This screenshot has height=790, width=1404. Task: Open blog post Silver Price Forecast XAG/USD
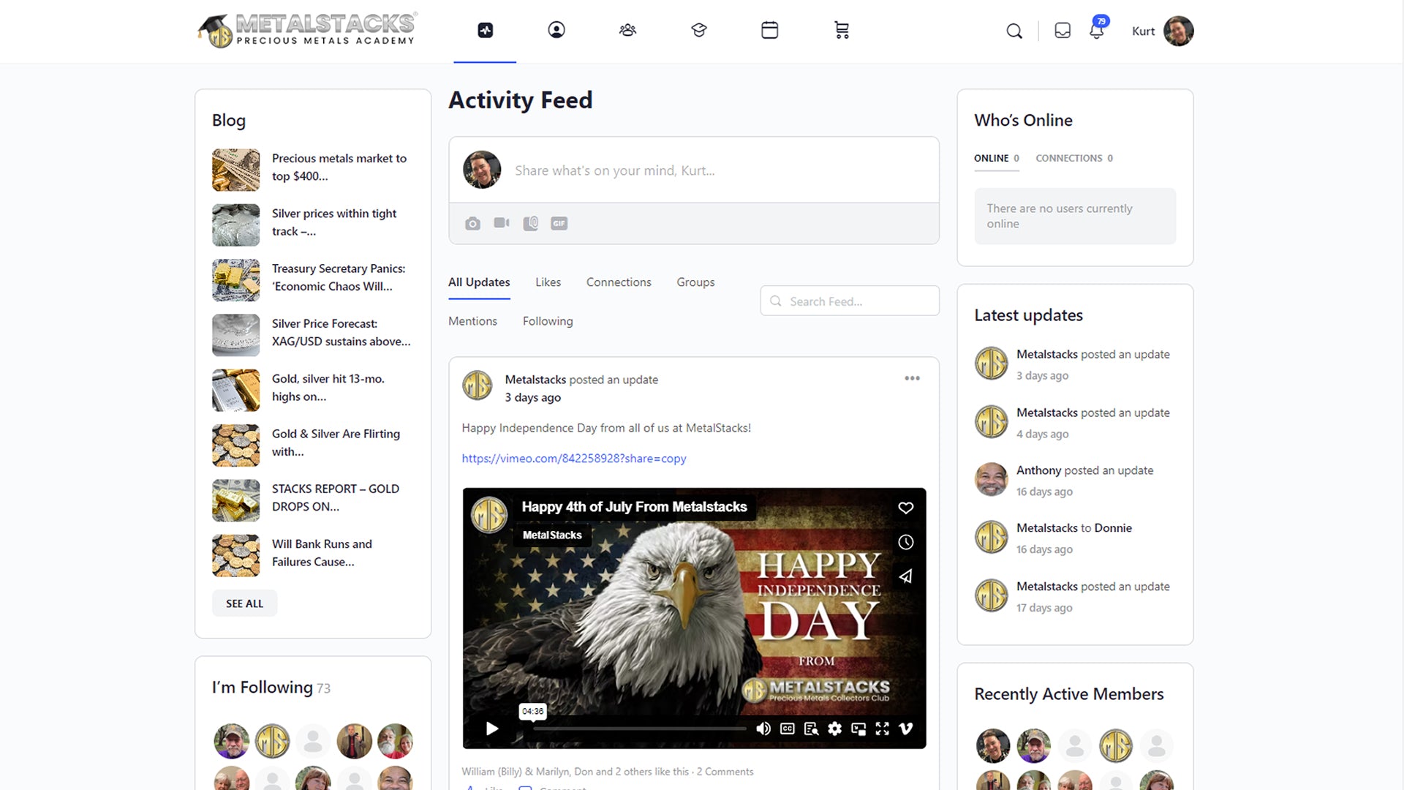(341, 332)
